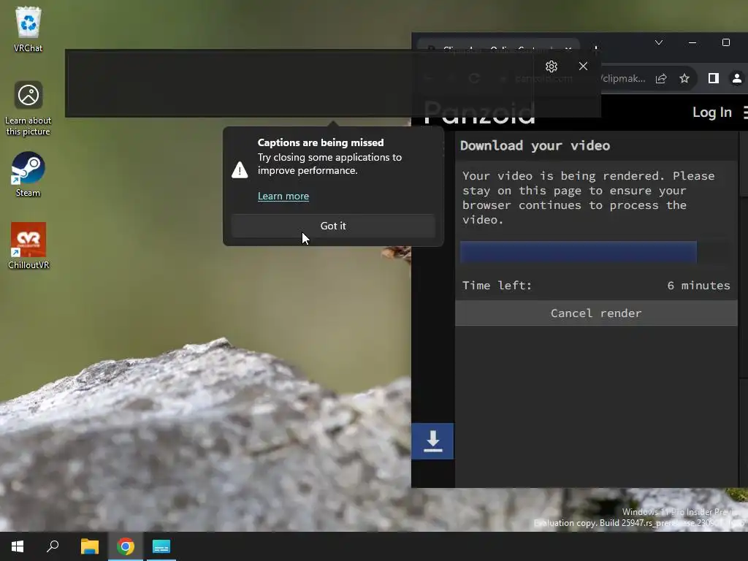Launch Steam from the desktop shortcut
Screen dimensions: 748x561
coord(28,174)
